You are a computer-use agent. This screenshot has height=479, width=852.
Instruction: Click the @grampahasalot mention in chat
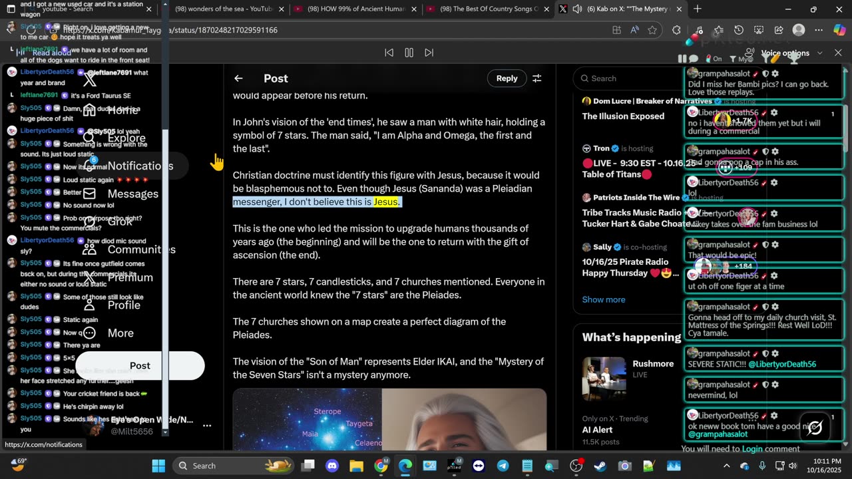click(x=718, y=434)
